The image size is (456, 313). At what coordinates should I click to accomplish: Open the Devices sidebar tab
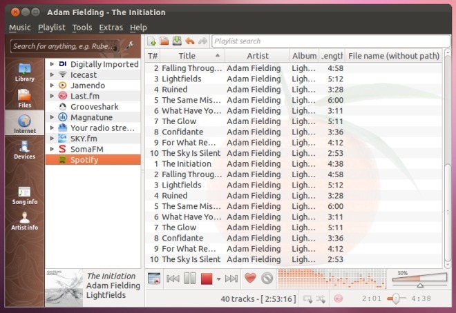(x=25, y=150)
